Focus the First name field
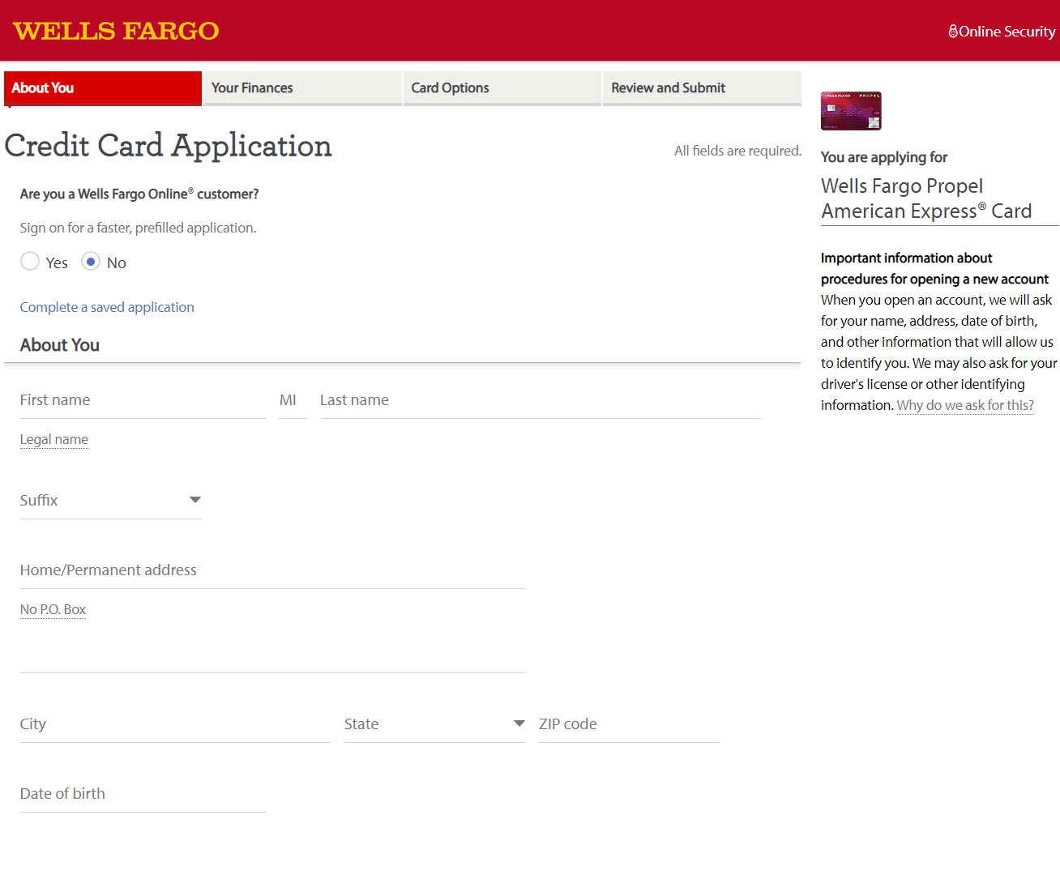1060x875 pixels. pyautogui.click(x=143, y=401)
